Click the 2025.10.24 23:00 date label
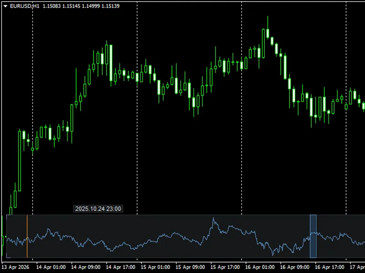 pos(98,209)
